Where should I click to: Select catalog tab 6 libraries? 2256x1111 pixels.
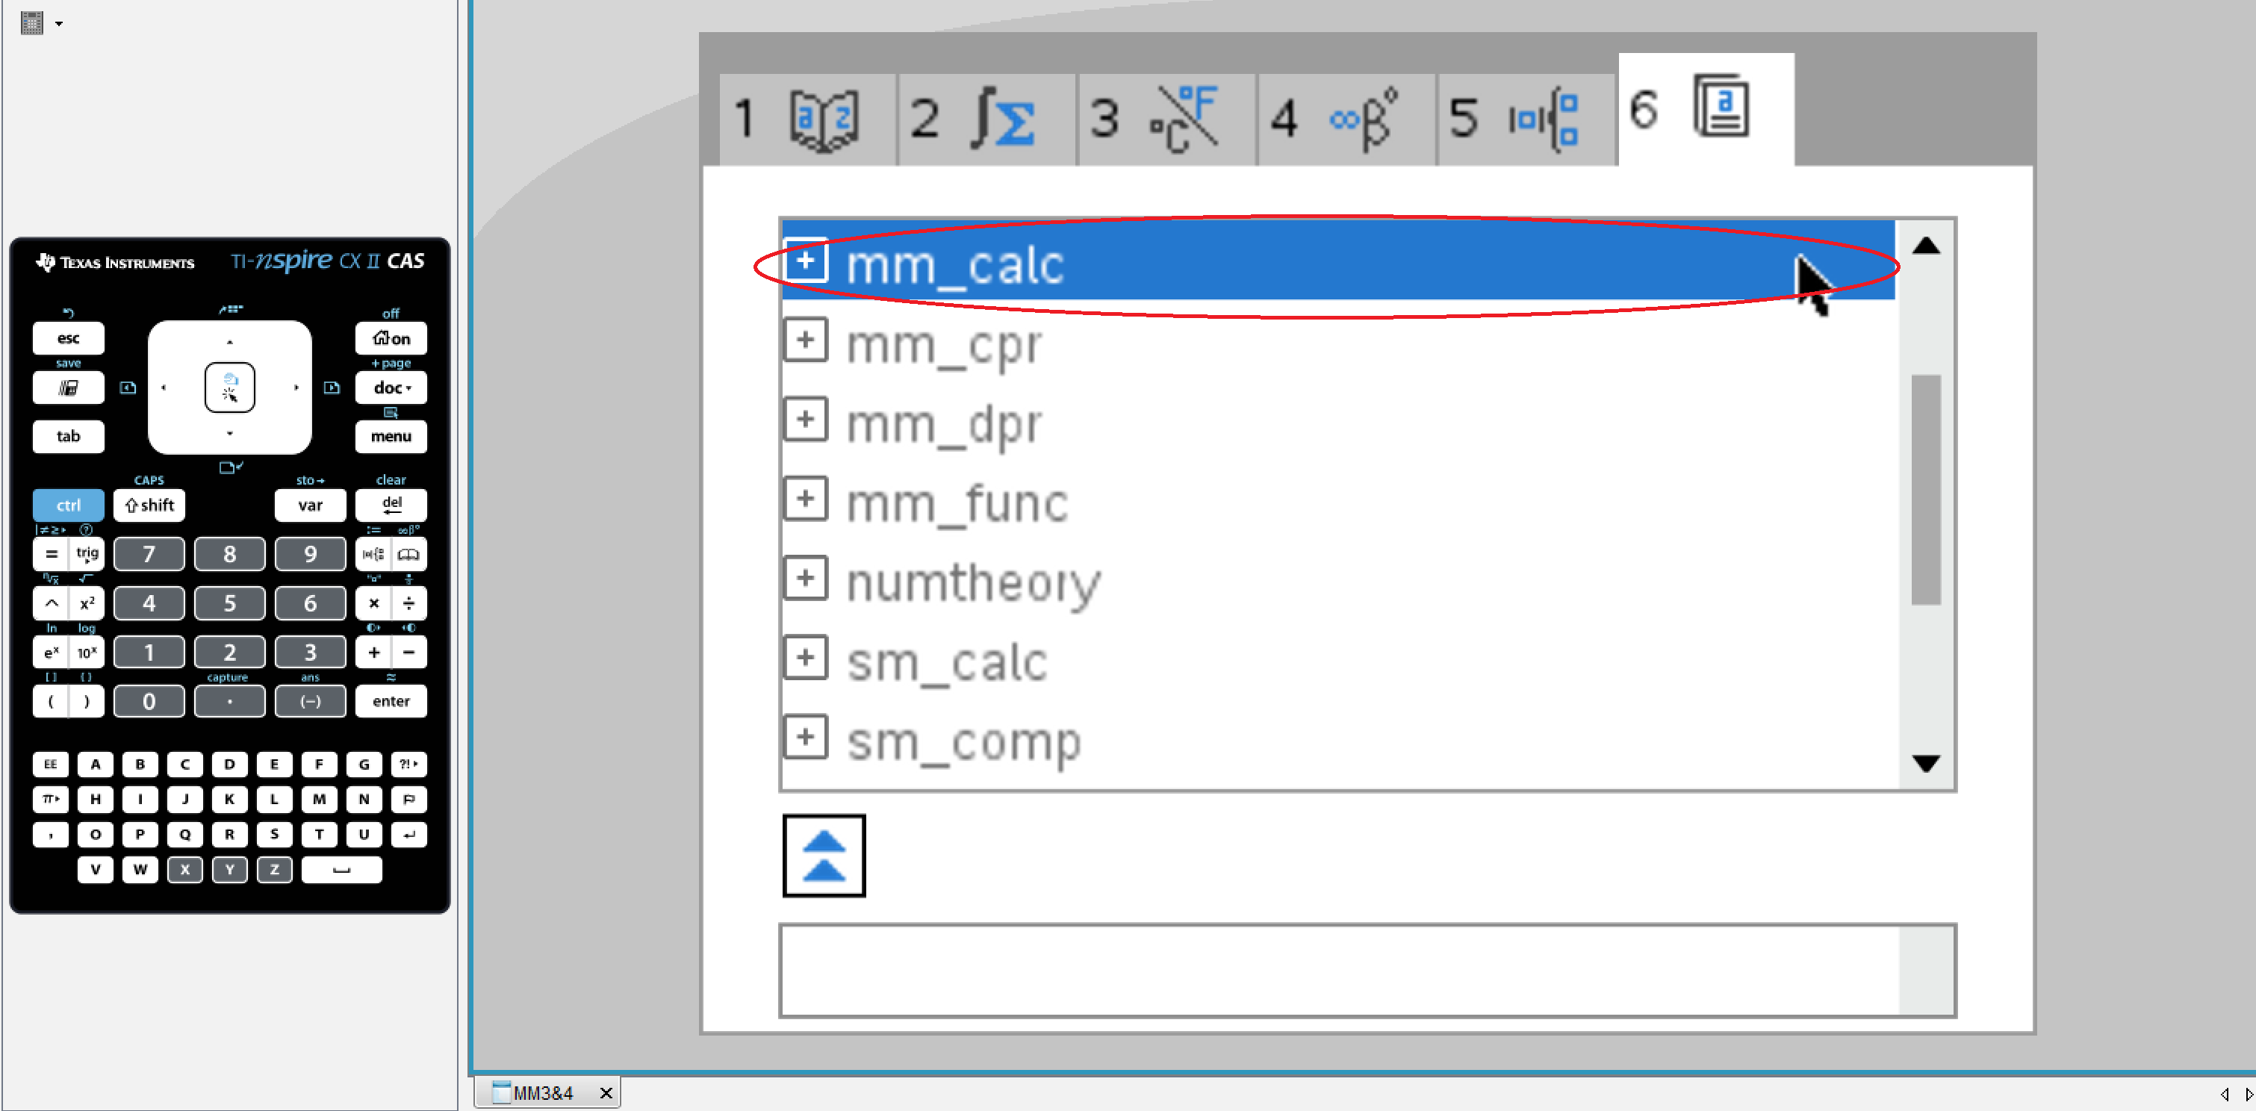click(x=1706, y=110)
